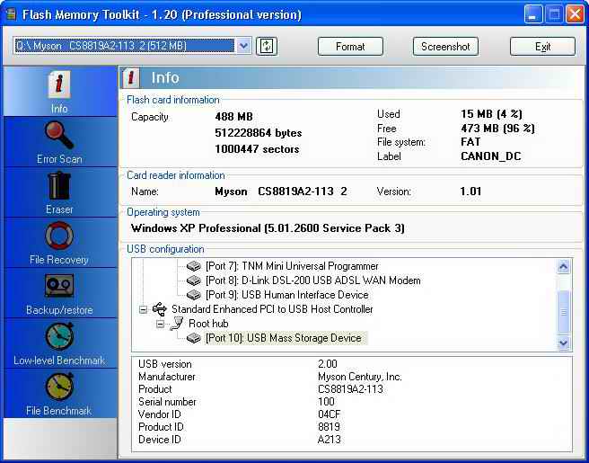Click the Port 7 device icon
This screenshot has height=463, width=589.
194,266
